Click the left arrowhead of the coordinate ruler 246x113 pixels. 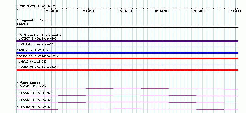(x=17, y=9)
